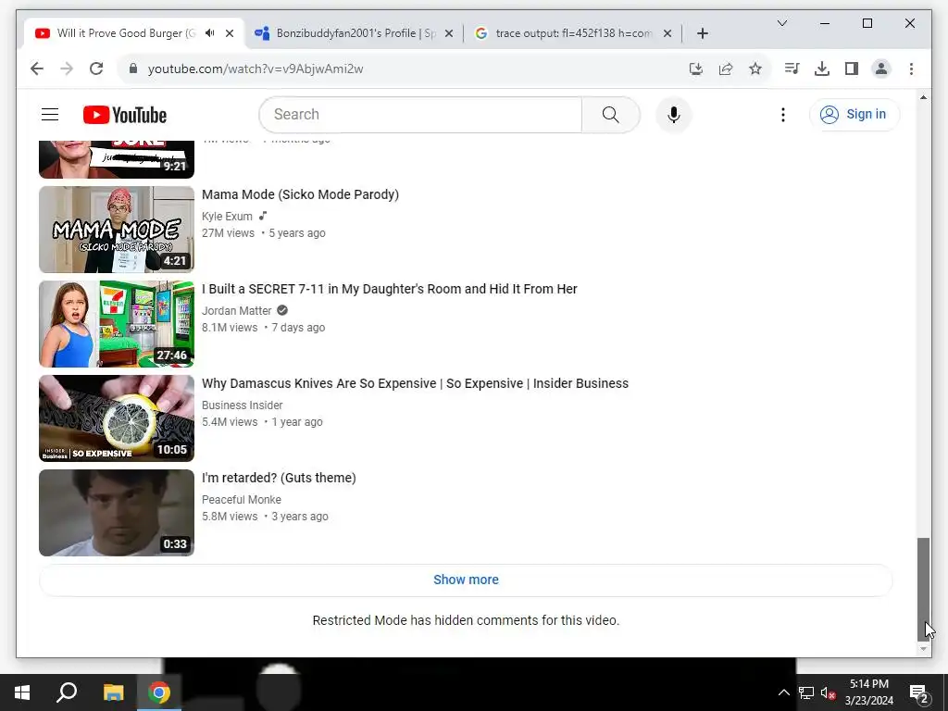Start voice search with microphone icon
The height and width of the screenshot is (711, 948).
tap(674, 114)
